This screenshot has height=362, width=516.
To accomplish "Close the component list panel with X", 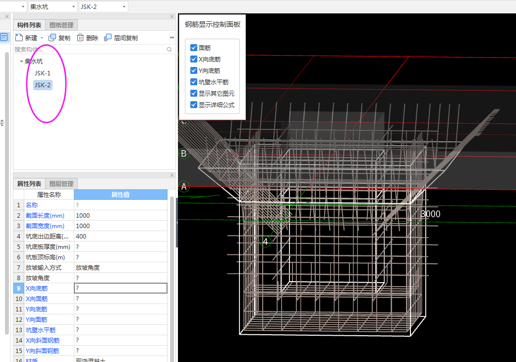I will [x=172, y=17].
